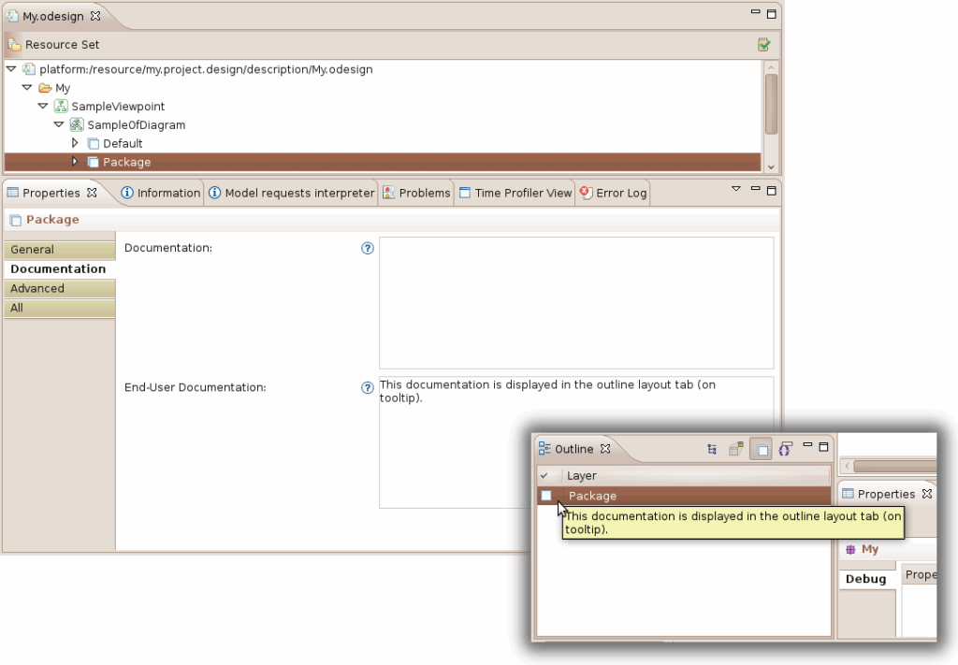Enable the Package layer checkbox in Outline
958x665 pixels.
546,496
